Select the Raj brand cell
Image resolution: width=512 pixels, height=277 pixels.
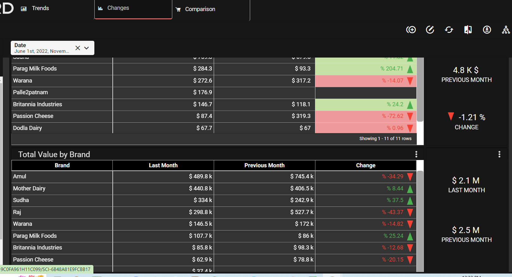click(x=62, y=212)
